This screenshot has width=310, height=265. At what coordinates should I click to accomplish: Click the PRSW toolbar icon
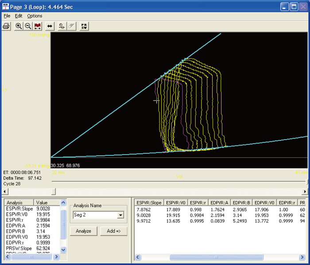[x=84, y=26]
